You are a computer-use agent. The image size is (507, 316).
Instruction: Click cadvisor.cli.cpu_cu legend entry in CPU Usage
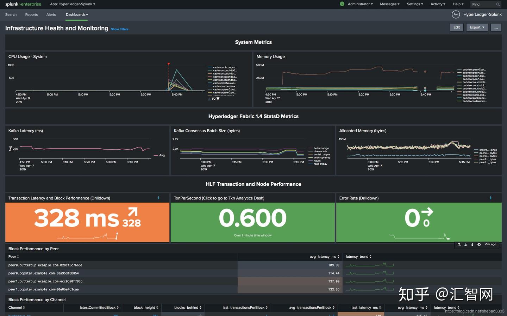[223, 67]
